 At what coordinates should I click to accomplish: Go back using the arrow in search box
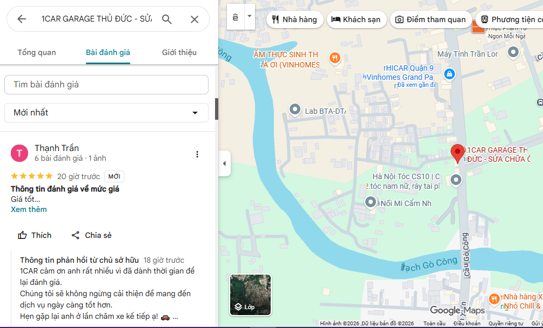(x=22, y=19)
